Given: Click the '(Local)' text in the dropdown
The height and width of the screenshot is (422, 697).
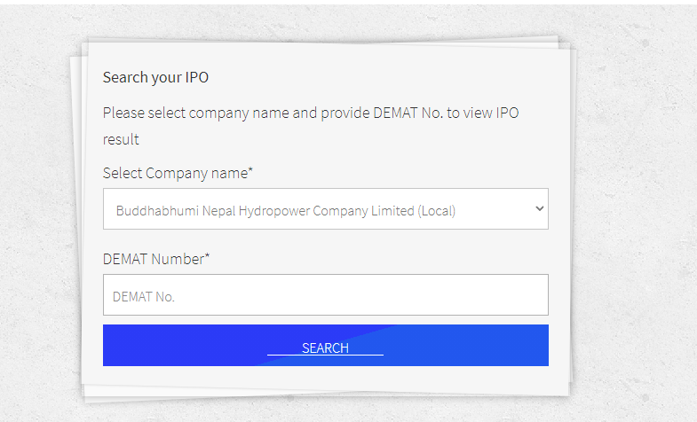Looking at the screenshot, I should pos(436,211).
